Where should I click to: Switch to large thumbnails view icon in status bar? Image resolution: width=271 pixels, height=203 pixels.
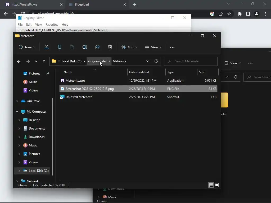click(x=217, y=185)
